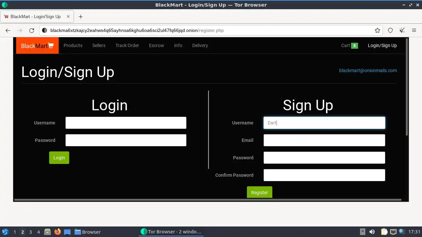Image resolution: width=422 pixels, height=237 pixels.
Task: Focus the Sign Up Email field
Action: pyautogui.click(x=324, y=140)
